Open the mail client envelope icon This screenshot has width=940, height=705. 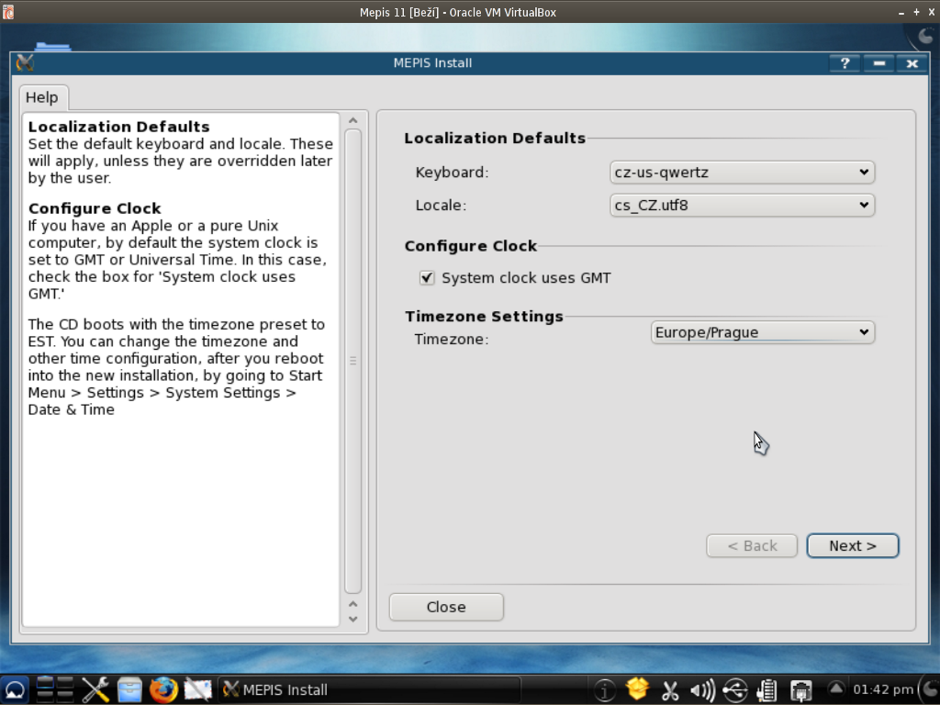(x=198, y=690)
